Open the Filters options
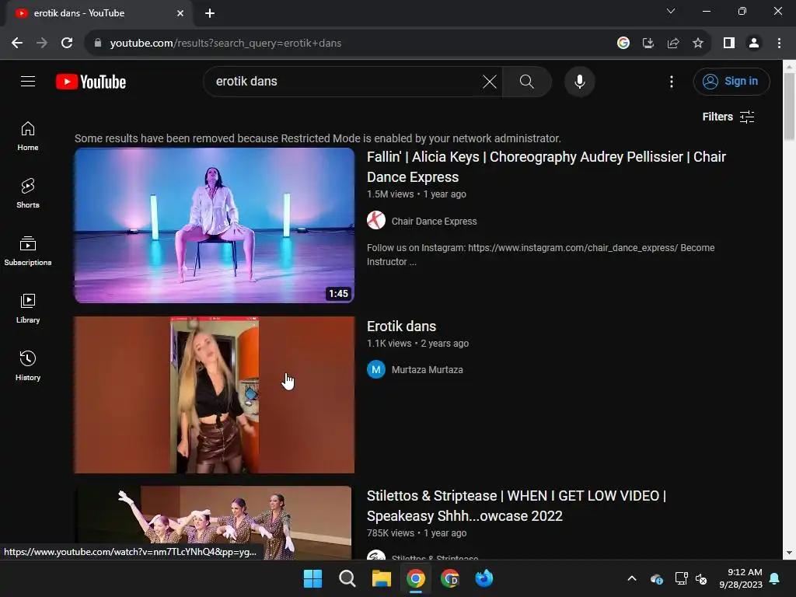Screen dimensions: 796x597 coord(728,117)
